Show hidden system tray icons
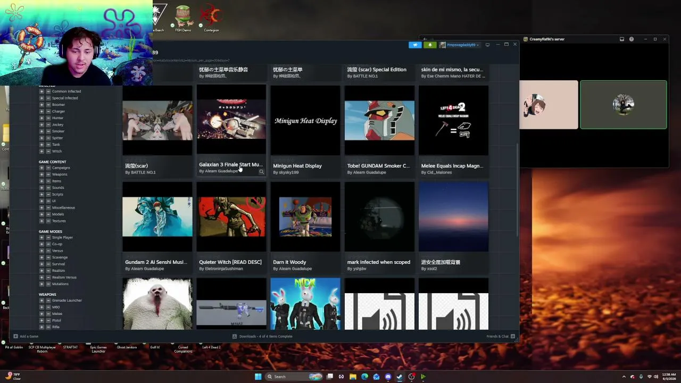The image size is (681, 383). (624, 377)
